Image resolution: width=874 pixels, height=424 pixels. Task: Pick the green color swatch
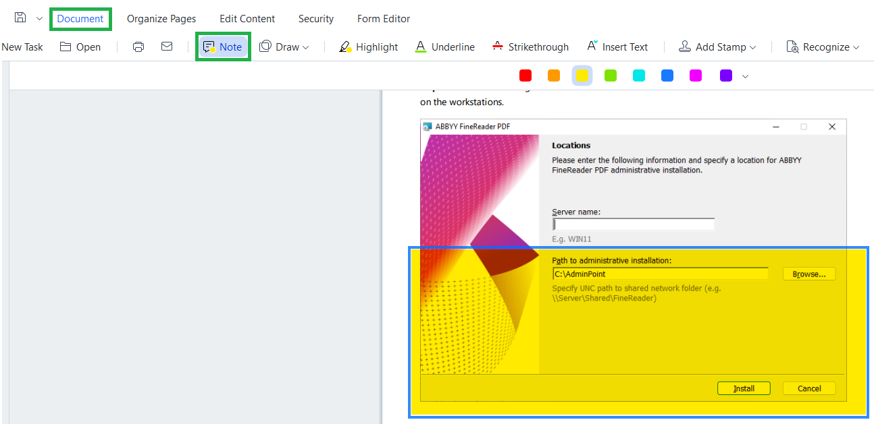(611, 76)
